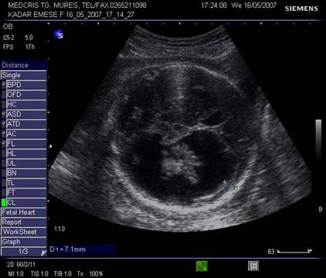Toggle the FL measurement checkbox
This screenshot has width=326, height=278.
[x=3, y=144]
